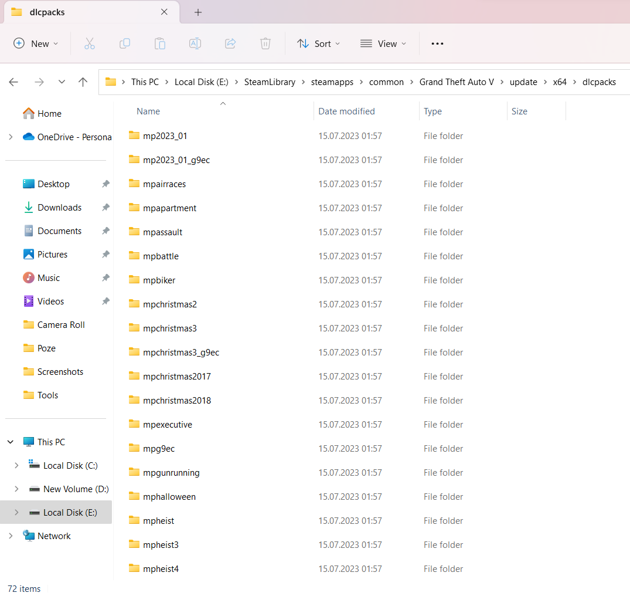Click 'SteamLibrary' breadcrumb segment
This screenshot has height=596, width=630.
pyautogui.click(x=270, y=82)
